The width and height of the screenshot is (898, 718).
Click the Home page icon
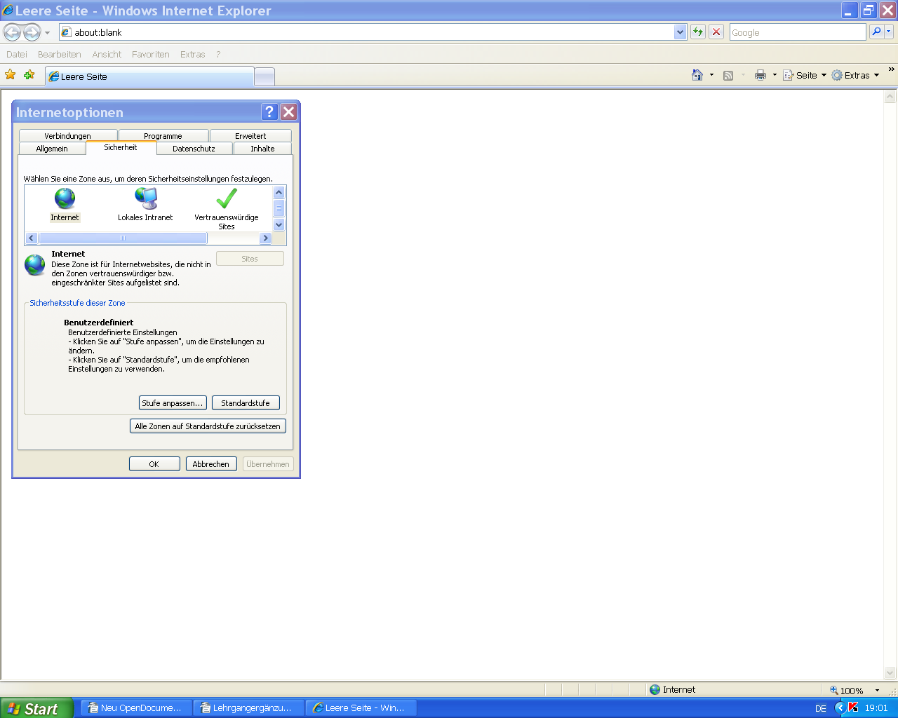(697, 75)
